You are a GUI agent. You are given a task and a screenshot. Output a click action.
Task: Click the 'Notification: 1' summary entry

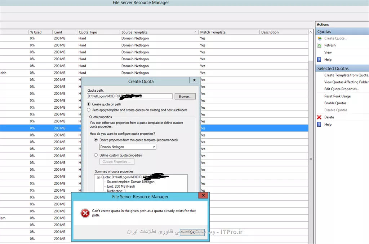(x=116, y=191)
